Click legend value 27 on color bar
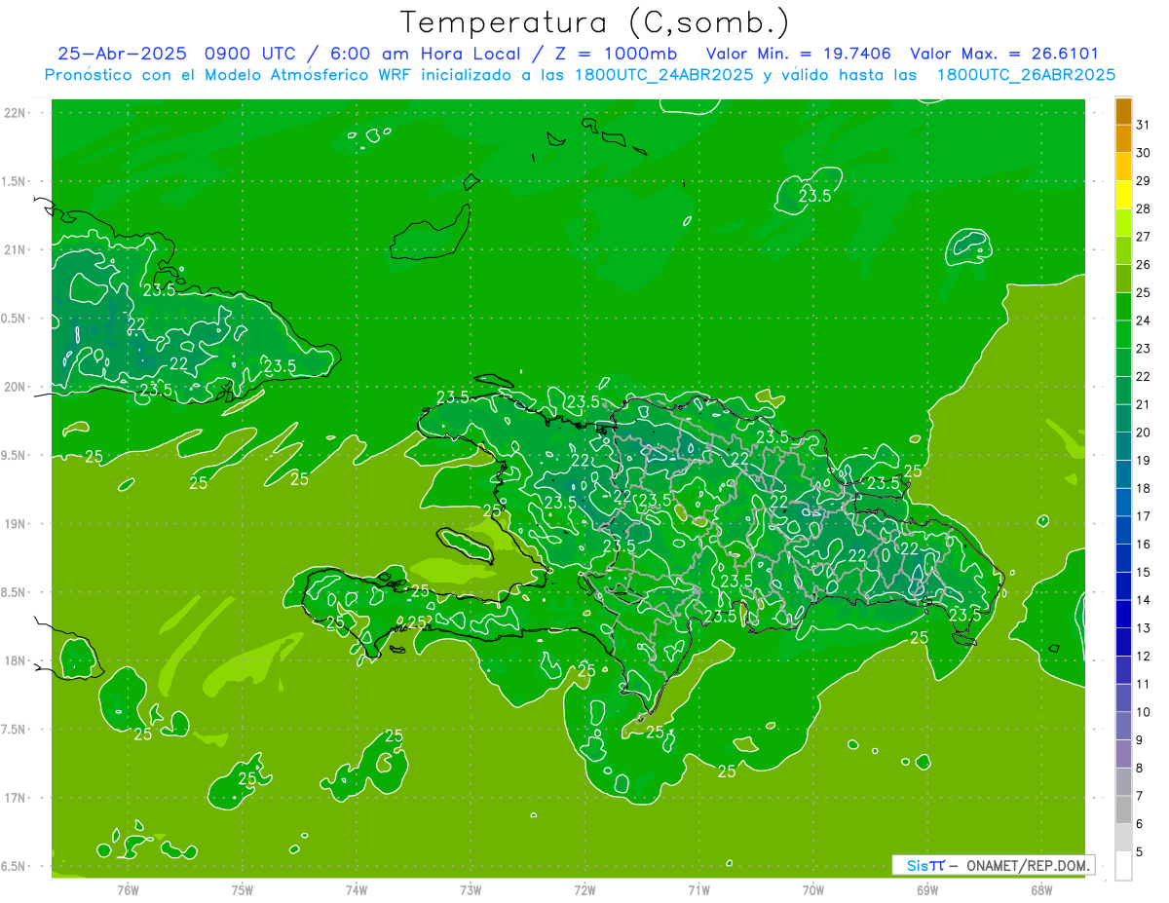This screenshot has height=903, width=1169. (x=1144, y=238)
